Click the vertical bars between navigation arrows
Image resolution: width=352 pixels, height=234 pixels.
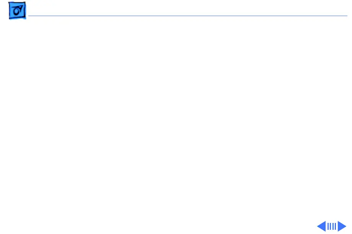click(x=332, y=226)
